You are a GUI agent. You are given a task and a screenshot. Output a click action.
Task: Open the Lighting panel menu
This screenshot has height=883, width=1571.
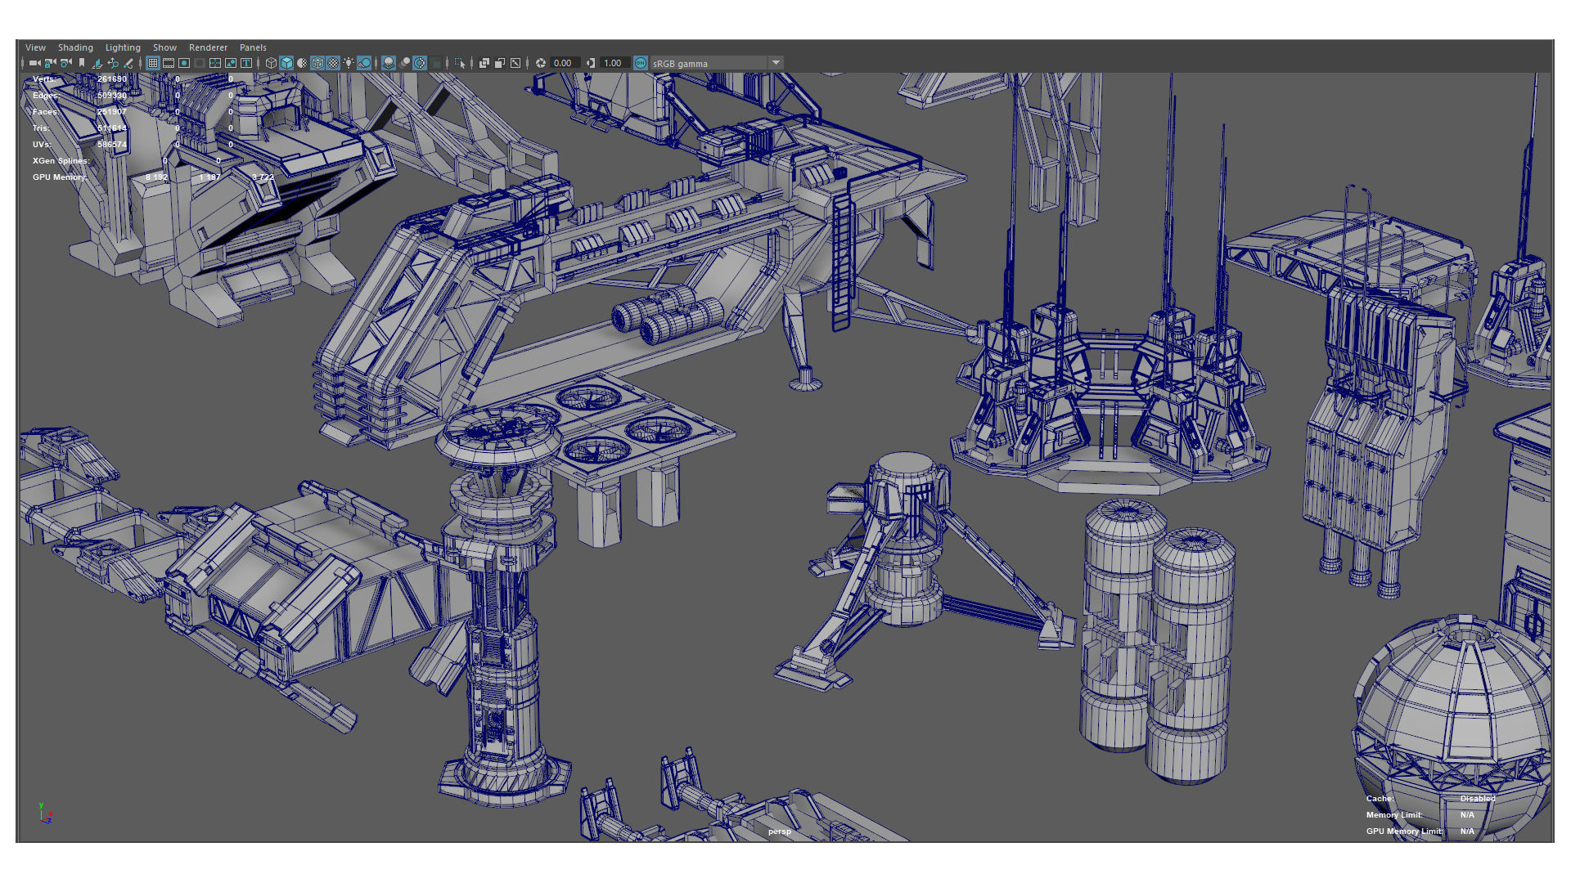pos(123,47)
